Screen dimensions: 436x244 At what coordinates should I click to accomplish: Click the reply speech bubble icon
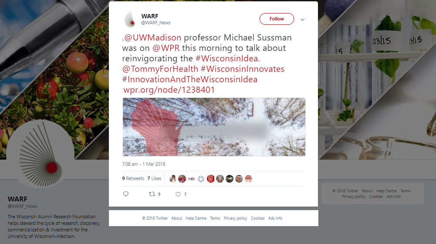click(x=126, y=194)
